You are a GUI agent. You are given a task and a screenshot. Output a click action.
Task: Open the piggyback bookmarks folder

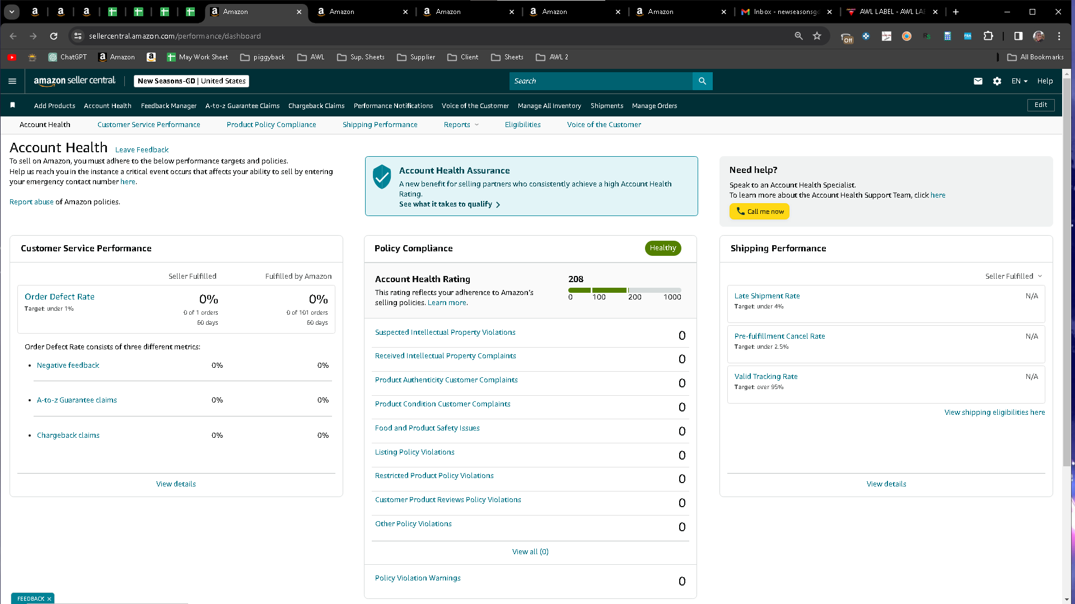pyautogui.click(x=263, y=57)
